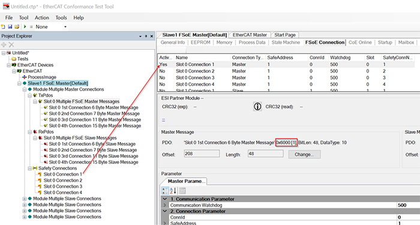Switch to the EtherCAT Master document tab
This screenshot has width=420, height=225.
tap(250, 35)
